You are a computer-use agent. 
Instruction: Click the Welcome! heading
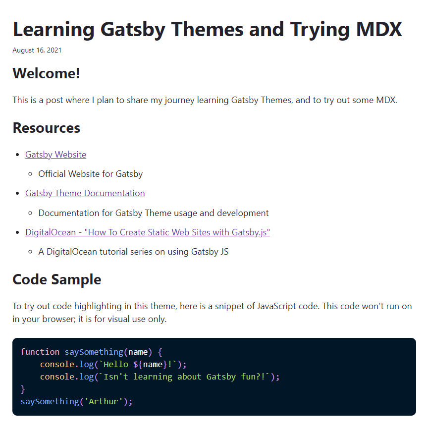click(x=47, y=73)
